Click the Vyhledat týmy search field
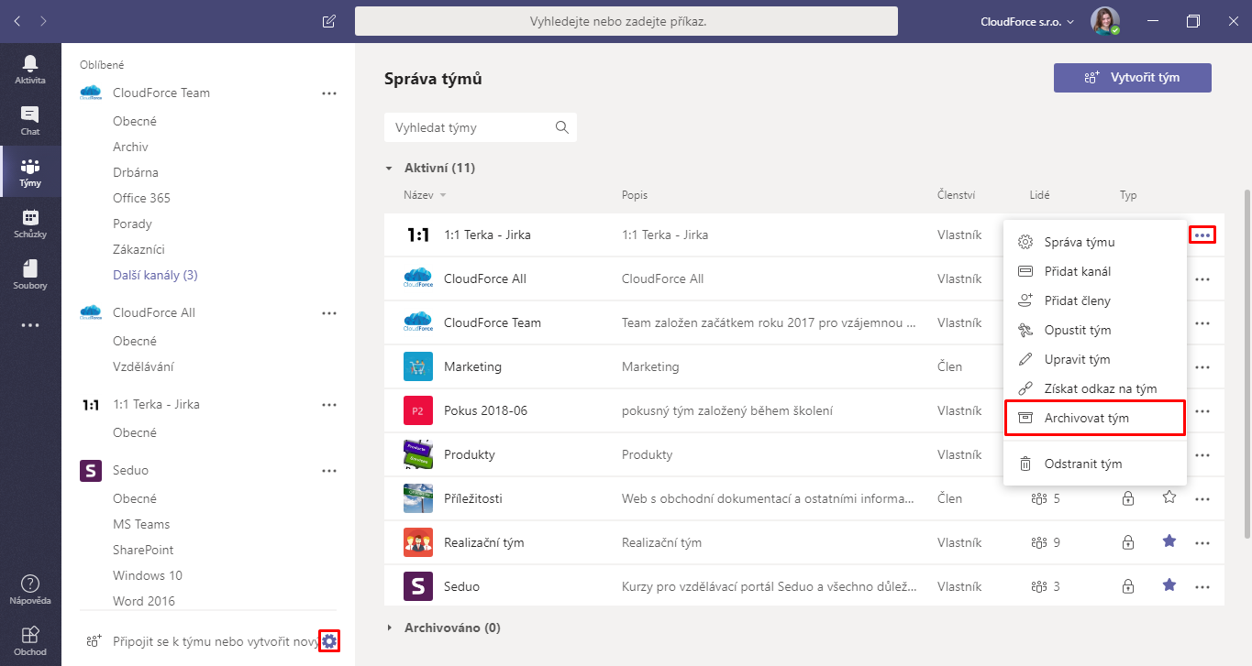 point(470,128)
